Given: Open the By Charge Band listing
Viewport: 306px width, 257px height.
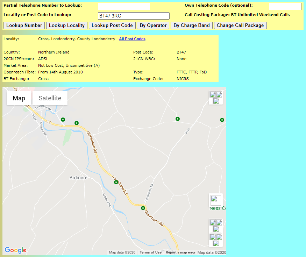Looking at the screenshot, I should pyautogui.click(x=192, y=26).
